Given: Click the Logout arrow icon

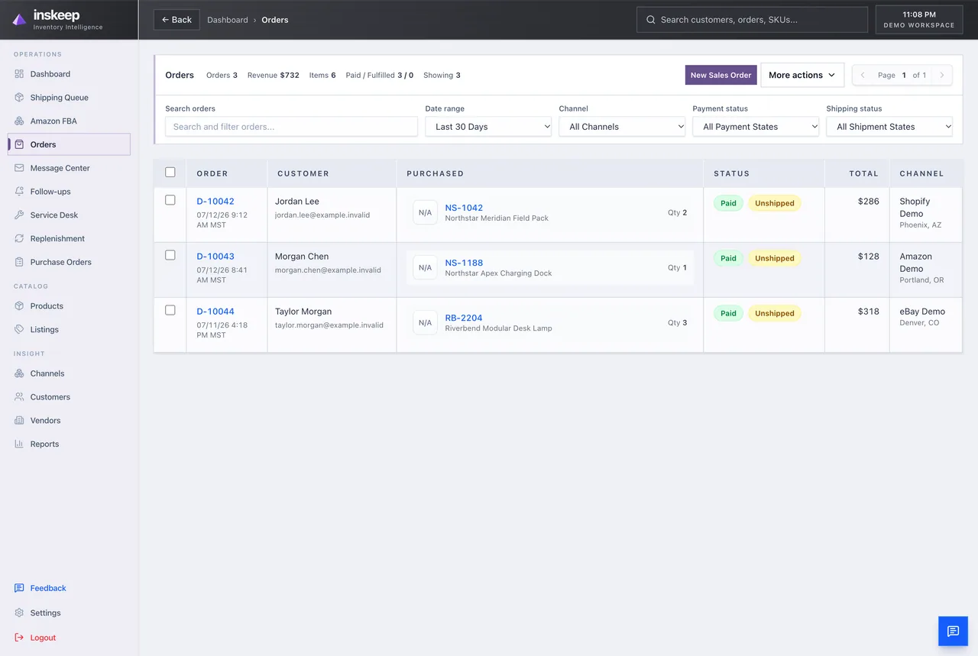Looking at the screenshot, I should [x=20, y=638].
